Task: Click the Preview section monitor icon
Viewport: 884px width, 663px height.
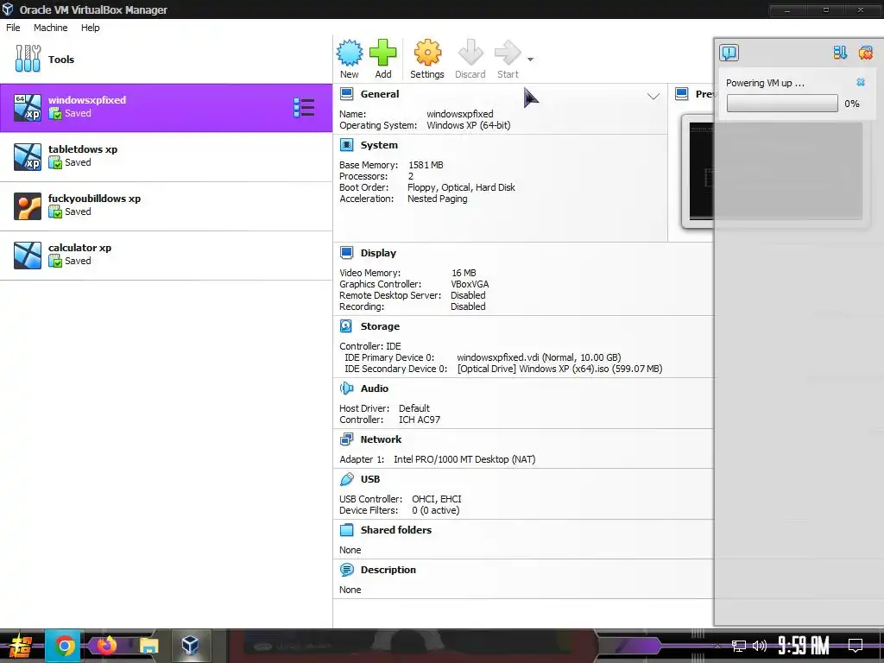Action: (682, 94)
